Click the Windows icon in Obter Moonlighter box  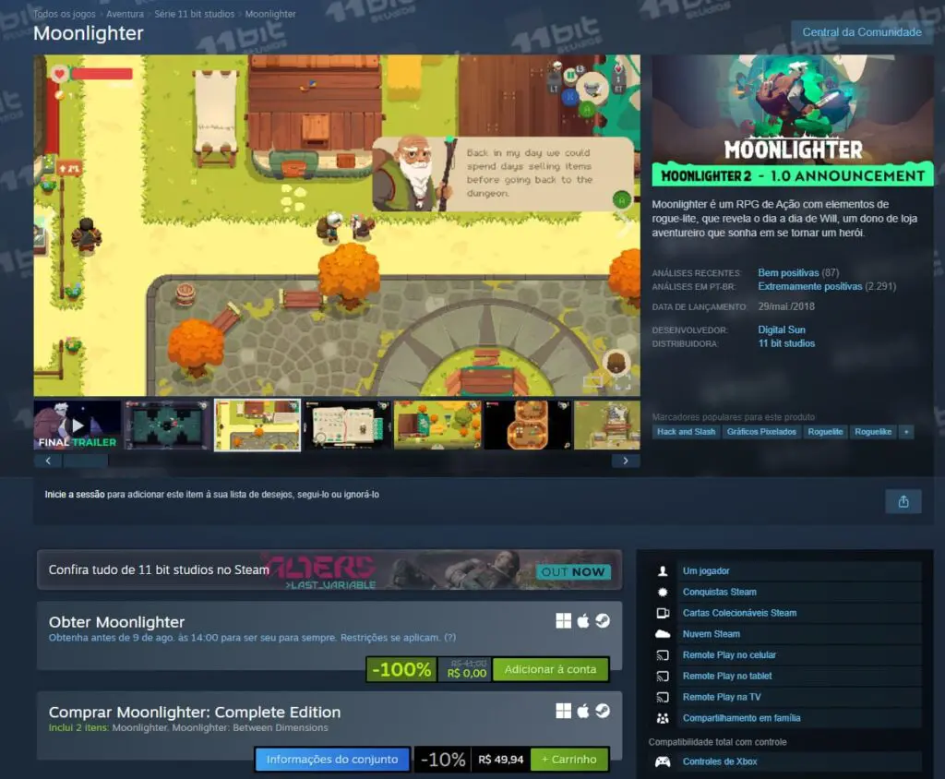coord(563,621)
